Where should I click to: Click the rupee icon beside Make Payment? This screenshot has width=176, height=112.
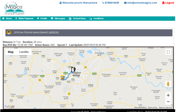pos(16,18)
